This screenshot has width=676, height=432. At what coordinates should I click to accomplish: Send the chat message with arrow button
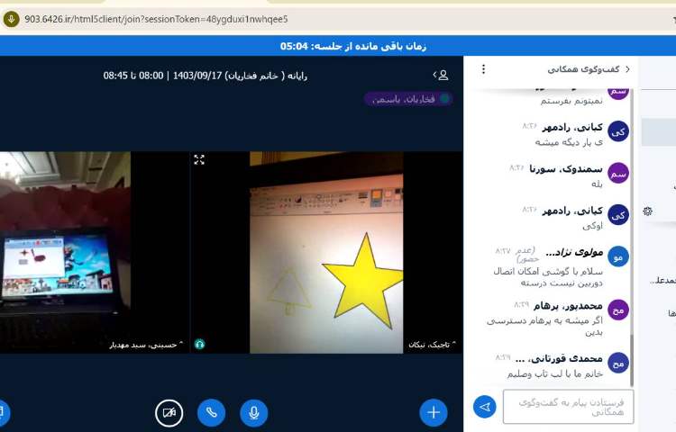coord(485,407)
